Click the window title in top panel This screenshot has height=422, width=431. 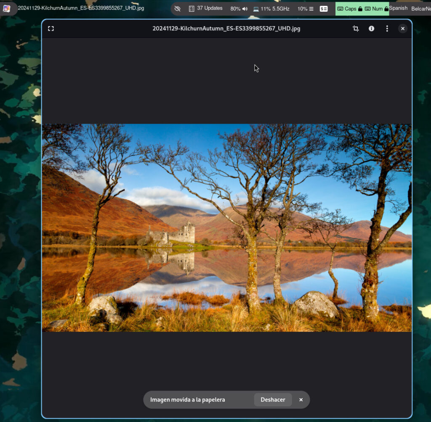click(x=81, y=8)
